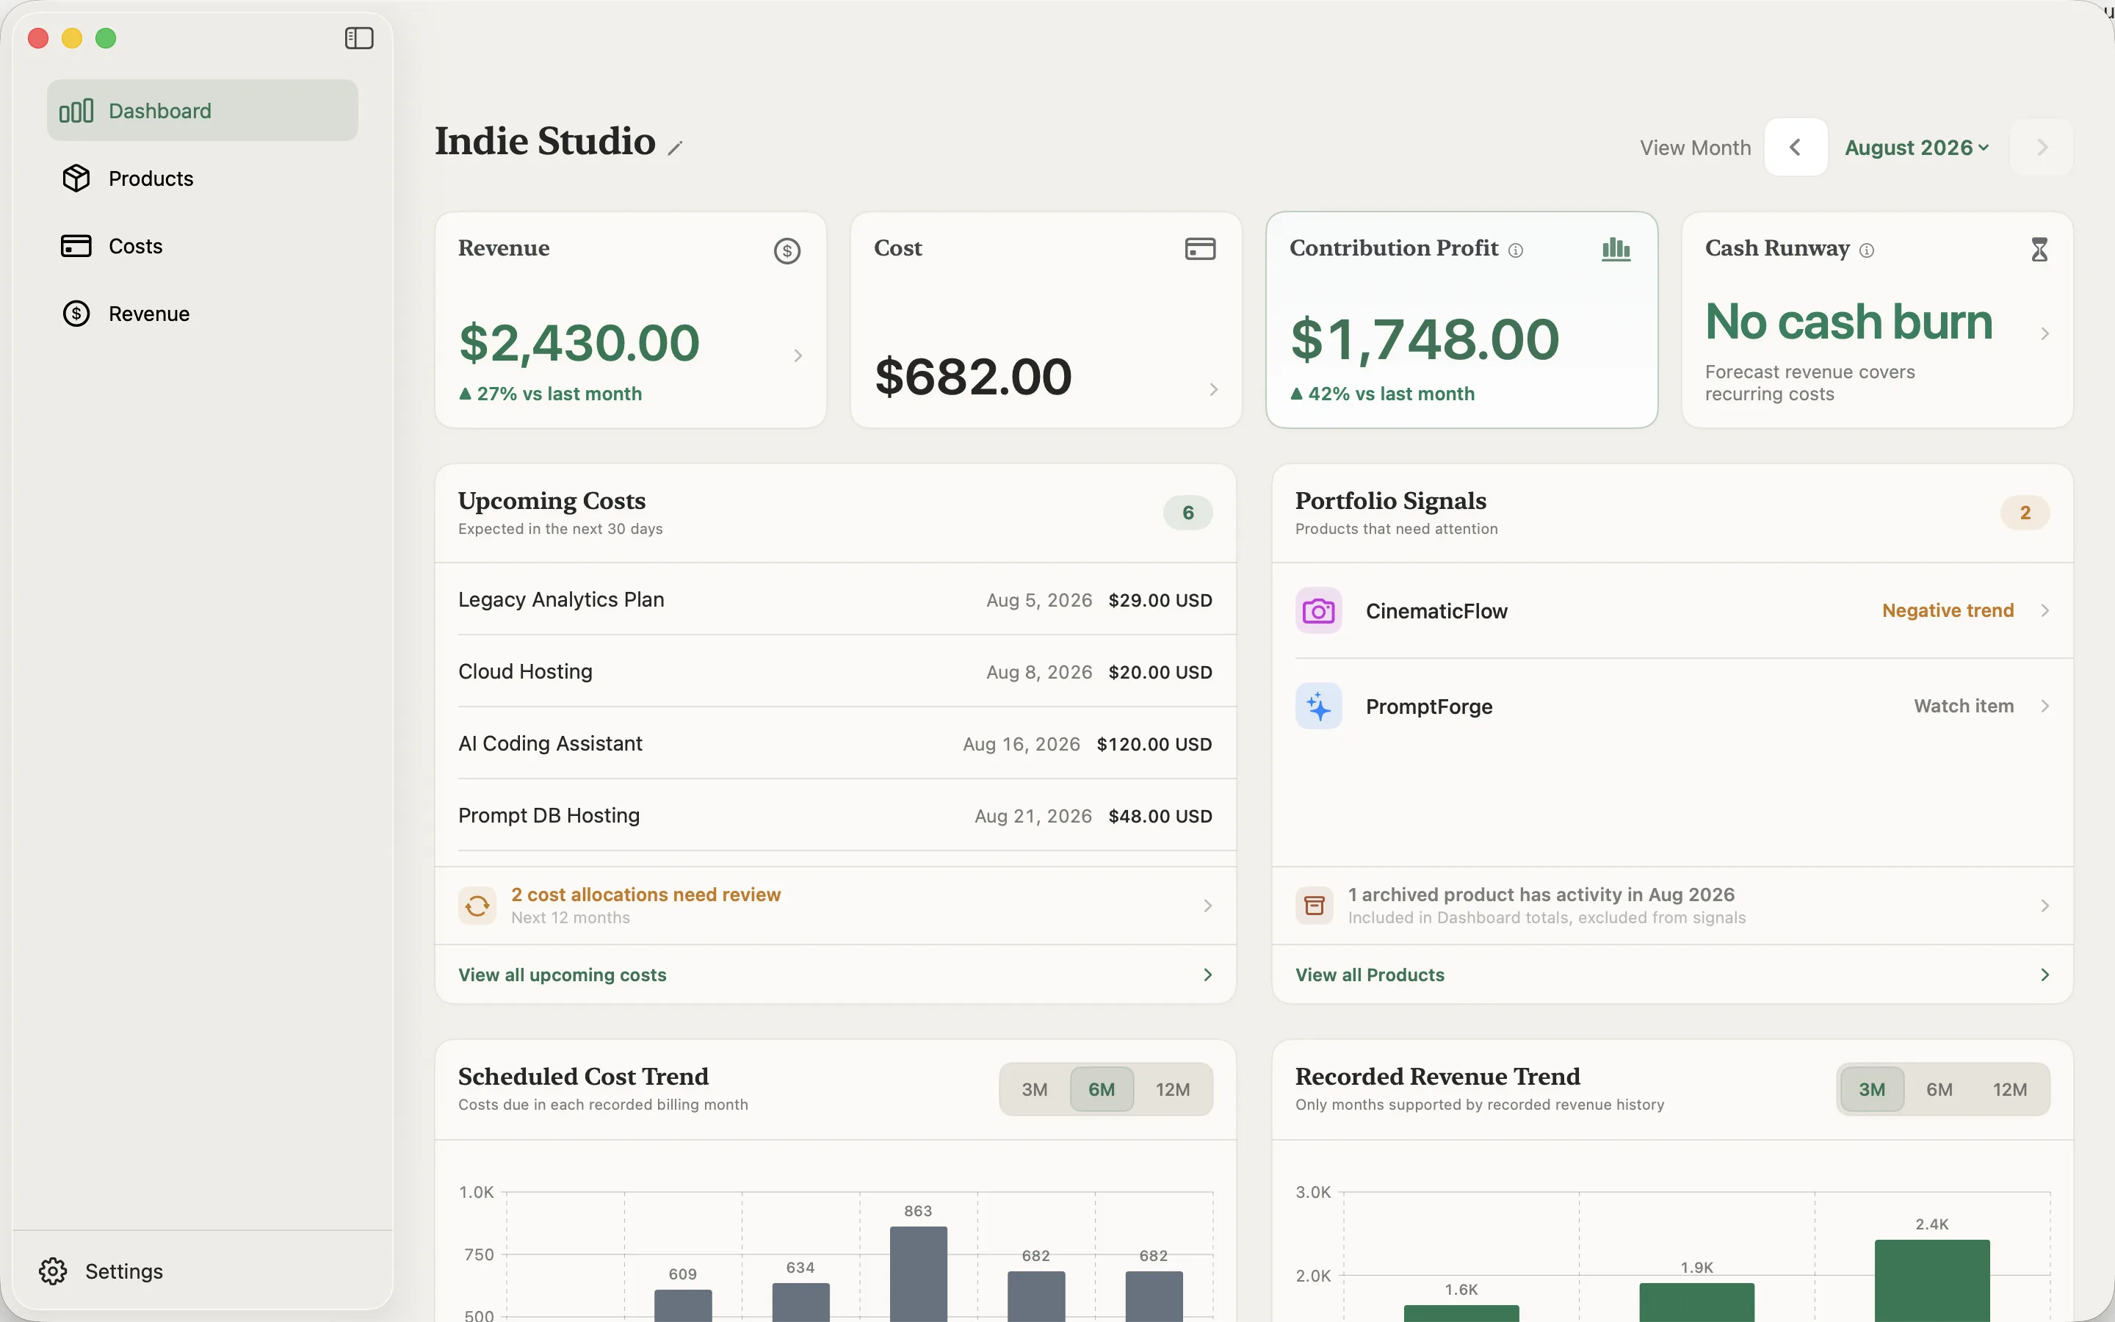Screen dimensions: 2115x1322
Task: Go to next month arrow
Action: pyautogui.click(x=2042, y=147)
